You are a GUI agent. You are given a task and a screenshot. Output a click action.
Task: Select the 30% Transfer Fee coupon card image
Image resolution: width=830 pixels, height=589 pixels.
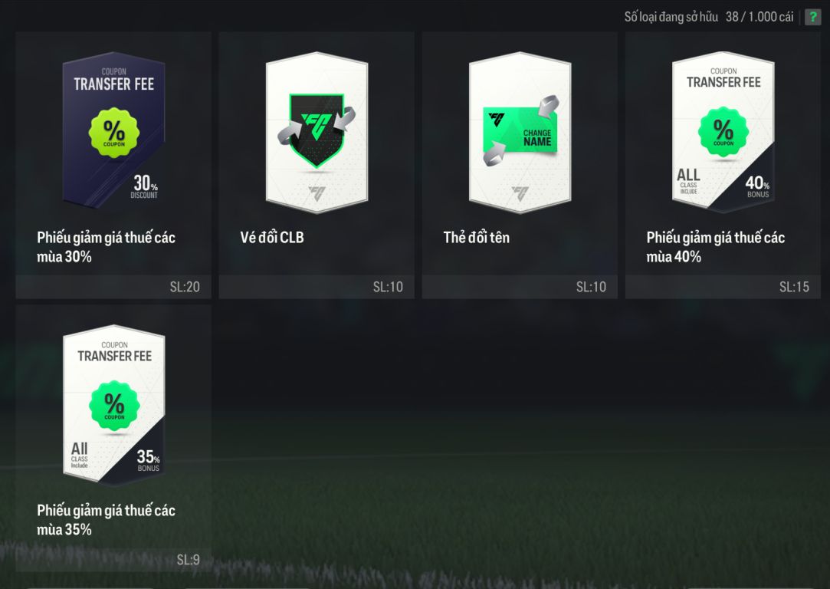pos(113,130)
